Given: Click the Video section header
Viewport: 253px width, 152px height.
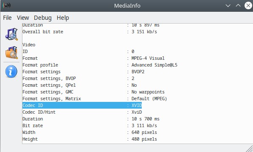Looking at the screenshot, I should [29, 45].
